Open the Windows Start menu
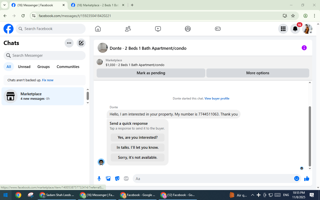The height and width of the screenshot is (200, 320). click(6, 195)
